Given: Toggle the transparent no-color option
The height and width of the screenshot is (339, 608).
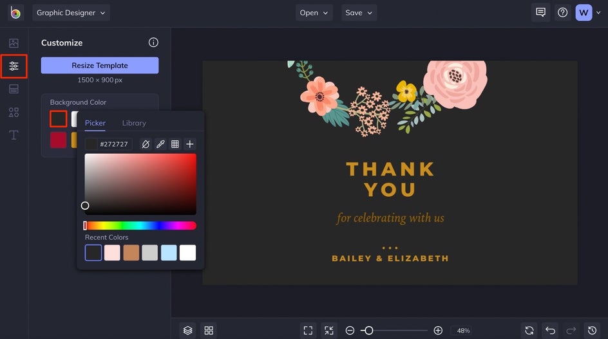Looking at the screenshot, I should 146,144.
